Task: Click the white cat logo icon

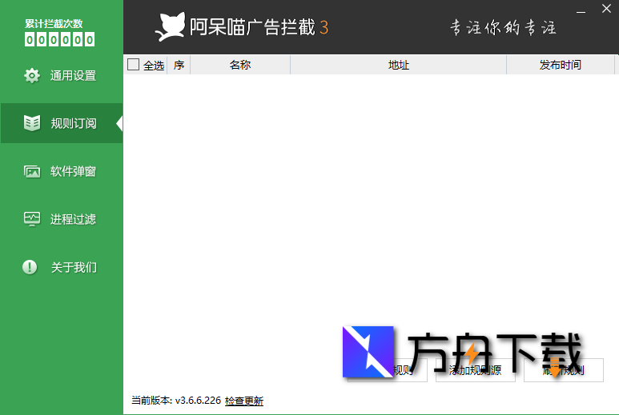Action: point(170,27)
